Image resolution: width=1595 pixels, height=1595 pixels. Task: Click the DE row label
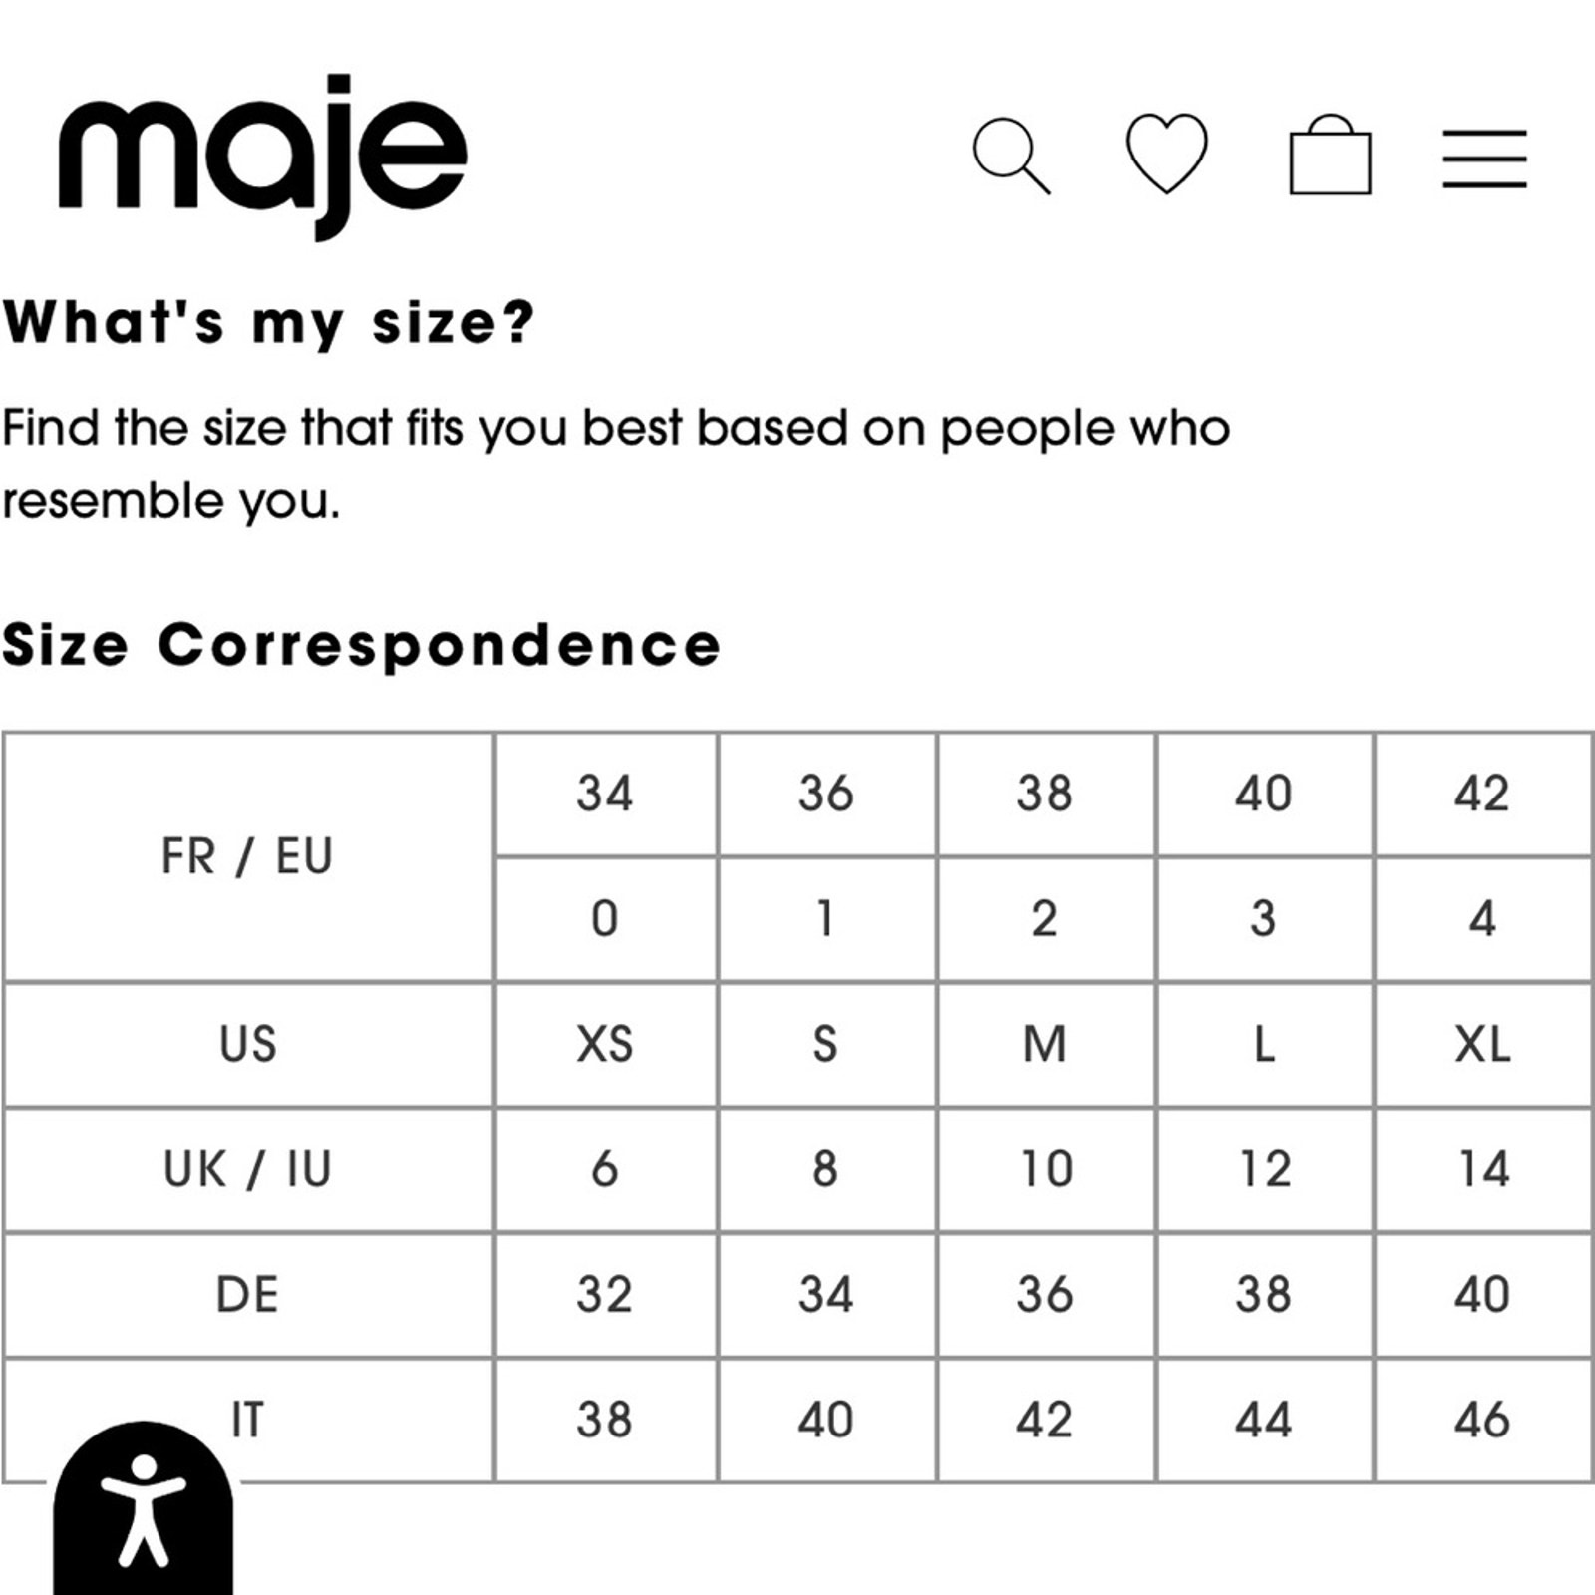click(248, 1295)
